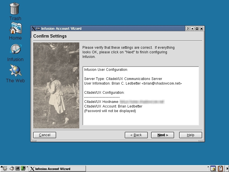Open the Klipper clipboard tray icon
The height and width of the screenshot is (172, 229).
tap(220, 169)
